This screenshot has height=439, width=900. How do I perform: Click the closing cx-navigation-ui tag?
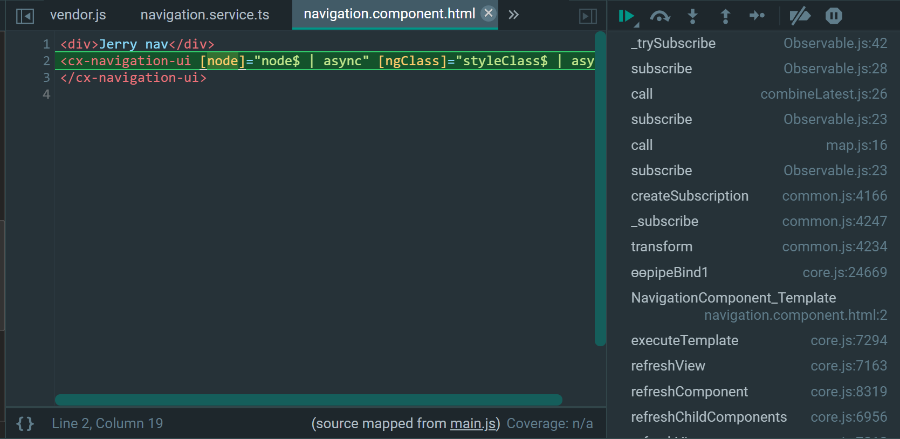[134, 78]
